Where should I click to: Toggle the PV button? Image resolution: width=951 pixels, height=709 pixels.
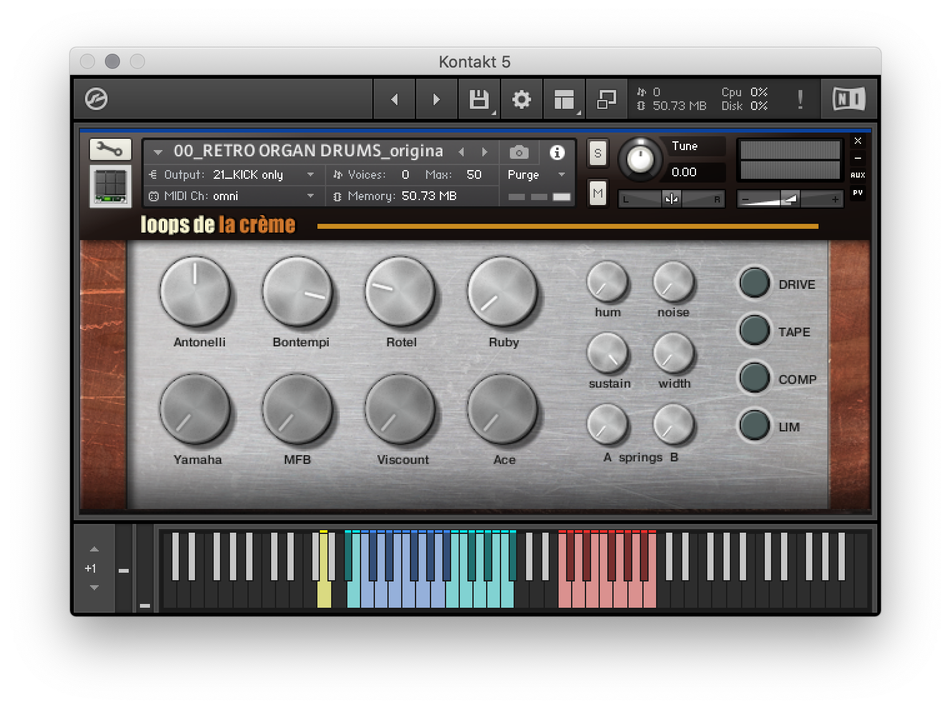coord(858,193)
